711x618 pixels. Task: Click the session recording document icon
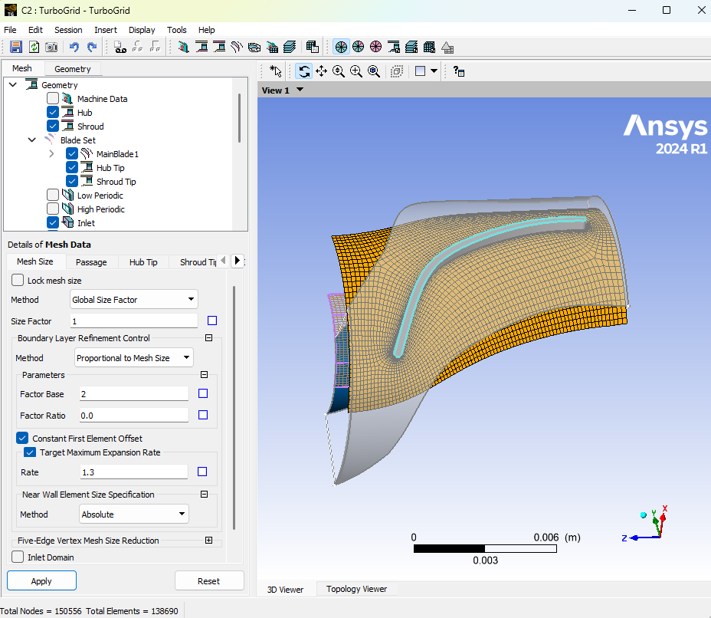click(120, 47)
